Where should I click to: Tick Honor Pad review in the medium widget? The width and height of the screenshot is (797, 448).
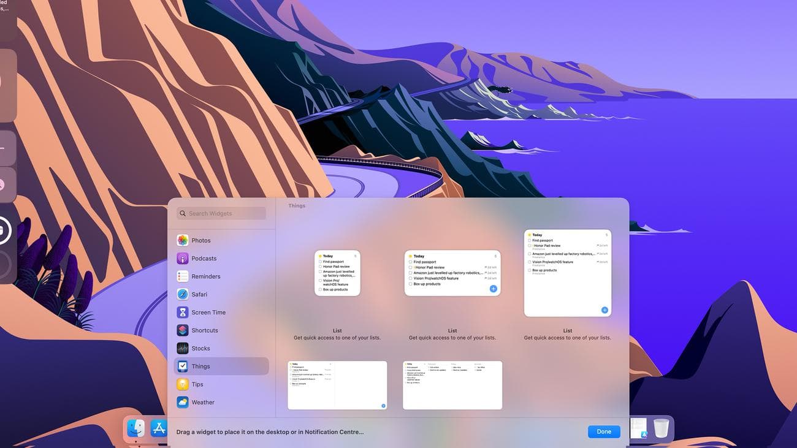pos(410,267)
